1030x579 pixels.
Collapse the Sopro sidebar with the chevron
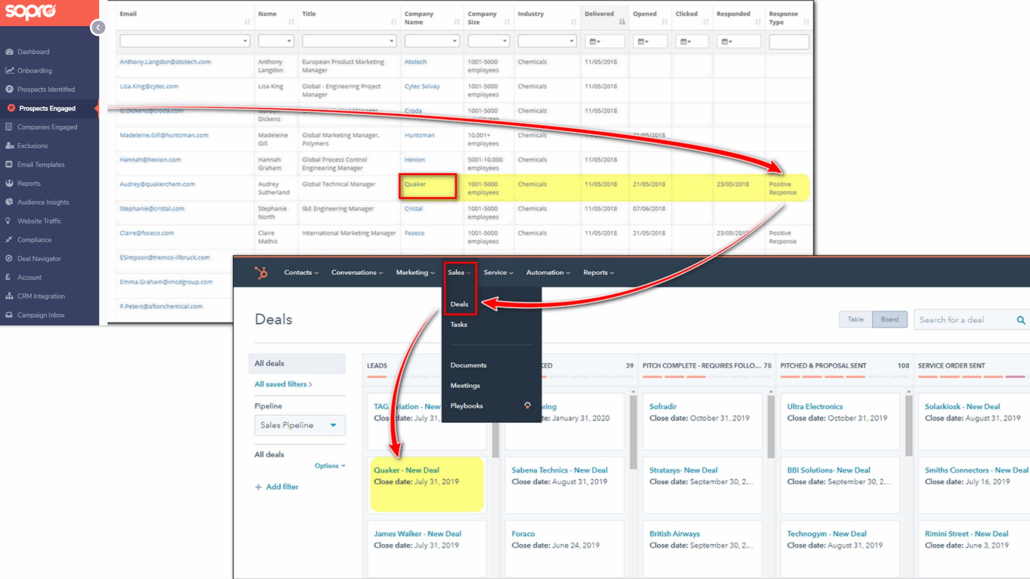tap(98, 27)
